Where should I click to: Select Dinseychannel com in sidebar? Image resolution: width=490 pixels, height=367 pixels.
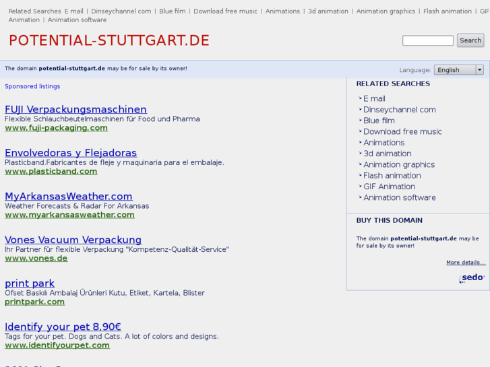(x=400, y=110)
